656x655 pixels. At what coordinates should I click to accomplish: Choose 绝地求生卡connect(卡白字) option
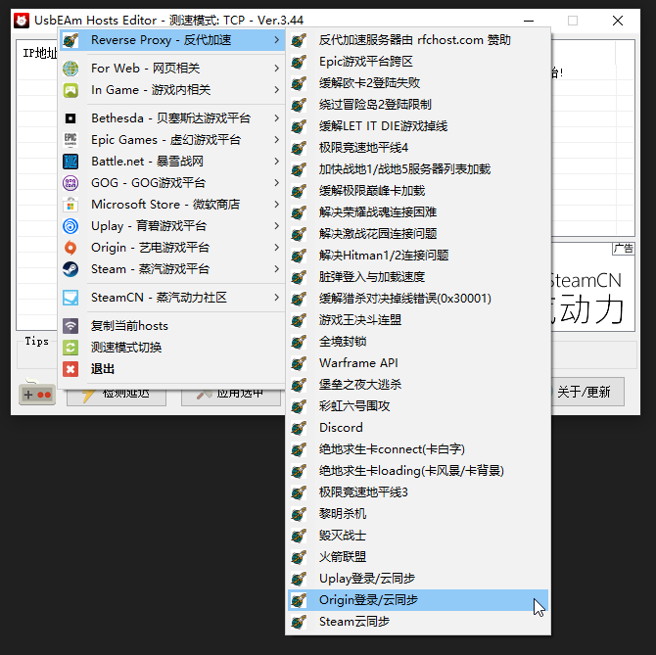[x=418, y=449]
